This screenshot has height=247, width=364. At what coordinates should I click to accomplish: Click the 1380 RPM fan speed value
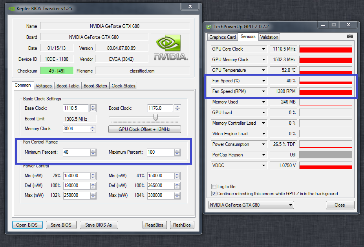point(283,91)
